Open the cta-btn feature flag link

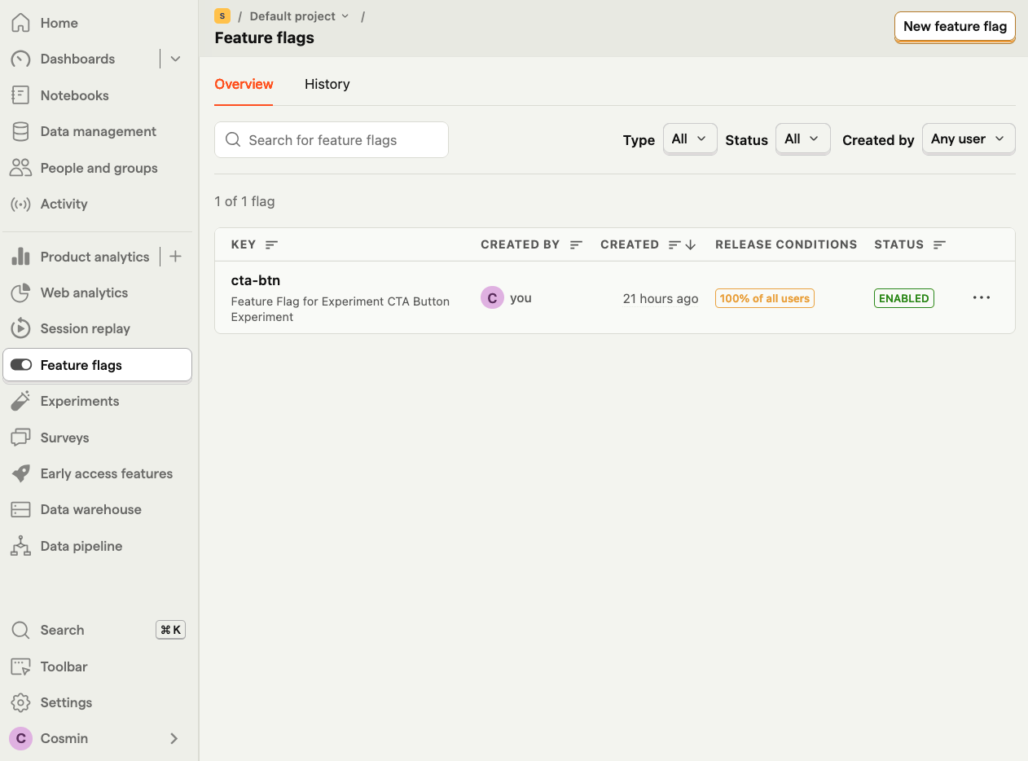(x=256, y=280)
